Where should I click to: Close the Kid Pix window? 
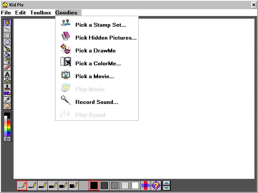pos(254,5)
